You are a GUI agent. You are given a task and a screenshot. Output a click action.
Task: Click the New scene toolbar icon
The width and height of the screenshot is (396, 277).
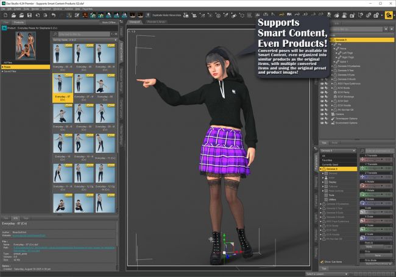point(5,15)
